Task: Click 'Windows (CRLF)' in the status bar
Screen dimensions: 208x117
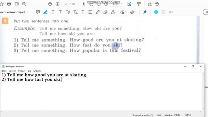Action: coord(172,115)
